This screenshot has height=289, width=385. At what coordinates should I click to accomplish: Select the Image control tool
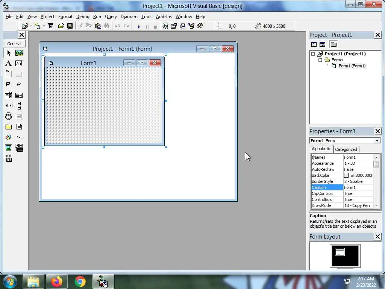[9, 148]
